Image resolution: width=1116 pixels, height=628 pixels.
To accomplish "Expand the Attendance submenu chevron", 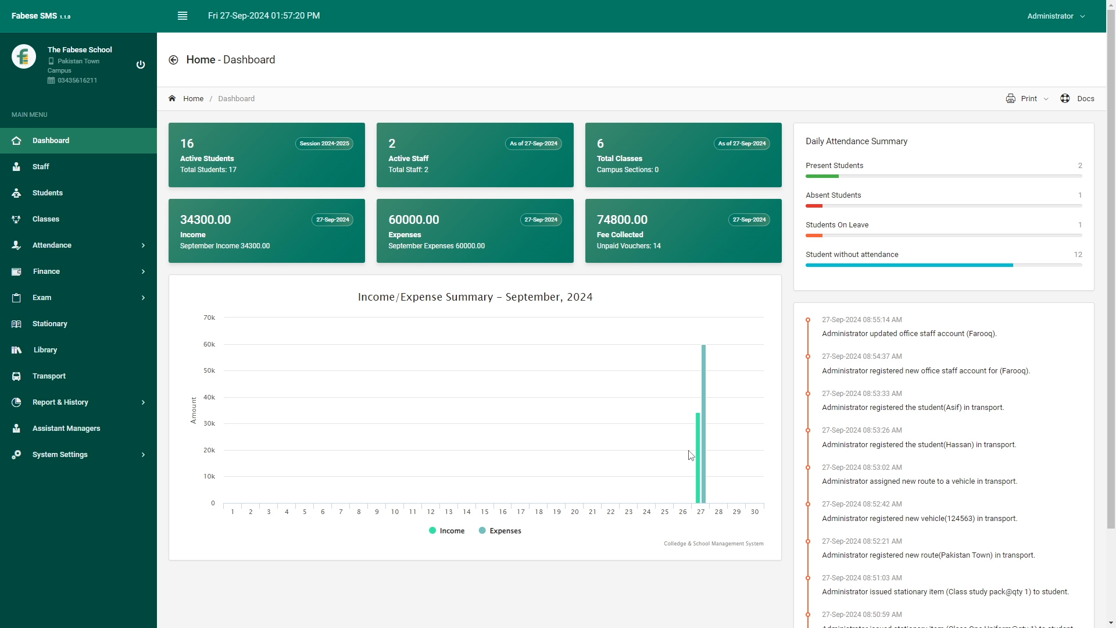I will tap(143, 245).
